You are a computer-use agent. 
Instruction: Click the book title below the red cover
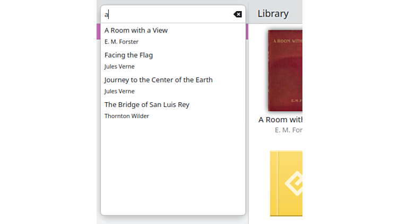pyautogui.click(x=280, y=120)
